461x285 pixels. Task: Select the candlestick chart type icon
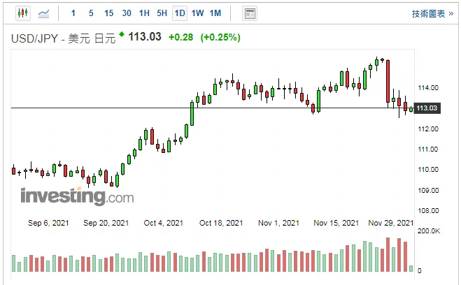[x=23, y=13]
